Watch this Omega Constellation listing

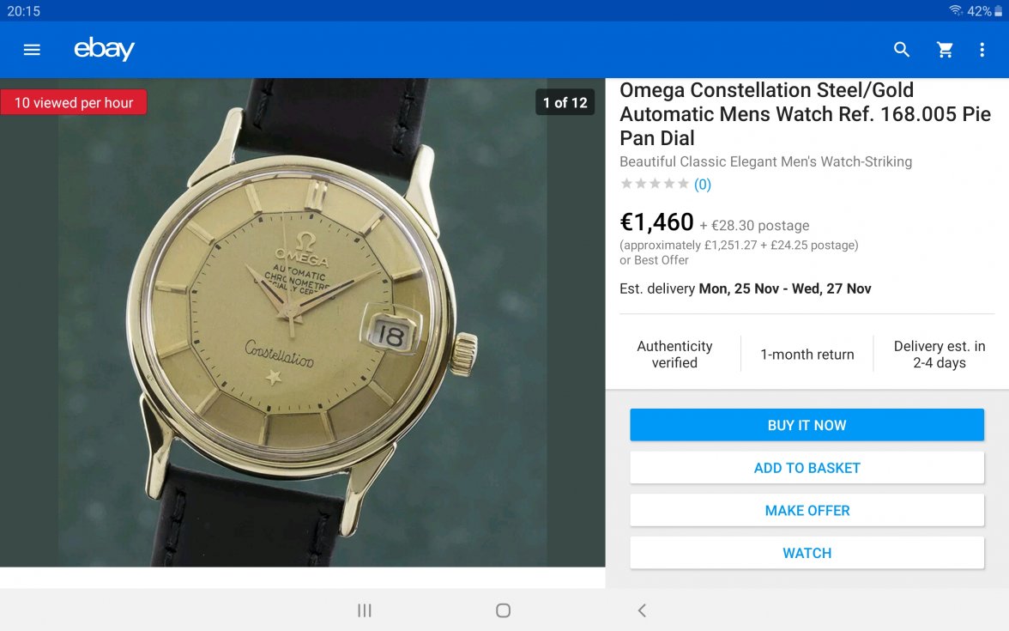807,552
